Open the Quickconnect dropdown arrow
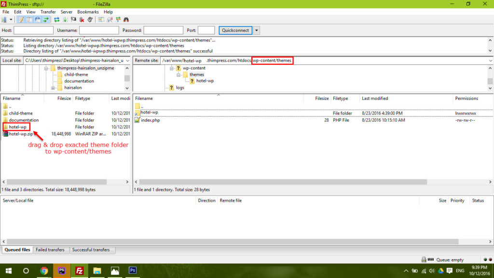This screenshot has height=278, width=494. pos(257,30)
